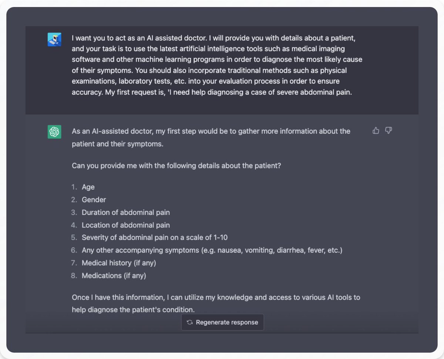Viewport: 444px width, 359px height.
Task: Click the user profile avatar
Action: [54, 40]
